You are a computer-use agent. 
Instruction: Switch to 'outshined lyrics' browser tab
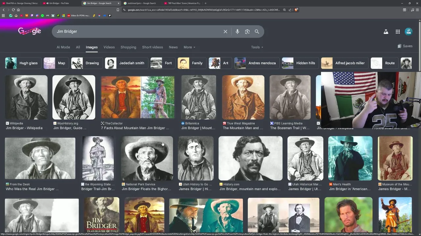coord(141,3)
